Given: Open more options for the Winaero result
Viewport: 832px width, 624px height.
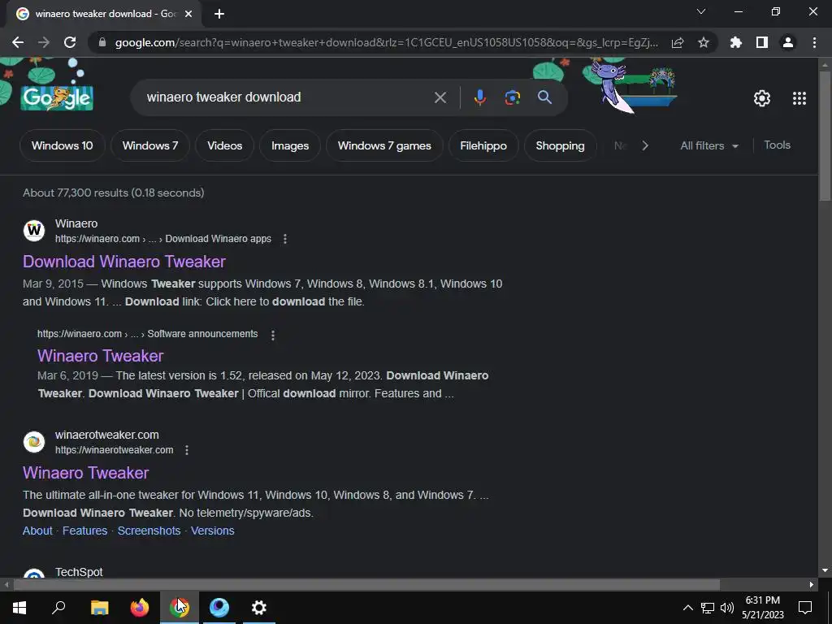Looking at the screenshot, I should 285,239.
